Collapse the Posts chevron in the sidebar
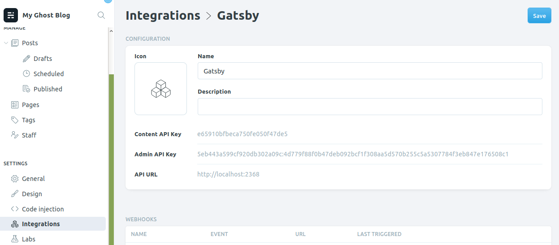 [6, 43]
